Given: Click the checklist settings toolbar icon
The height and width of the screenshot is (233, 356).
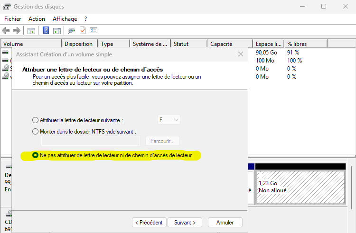Looking at the screenshot, I should click(x=94, y=31).
